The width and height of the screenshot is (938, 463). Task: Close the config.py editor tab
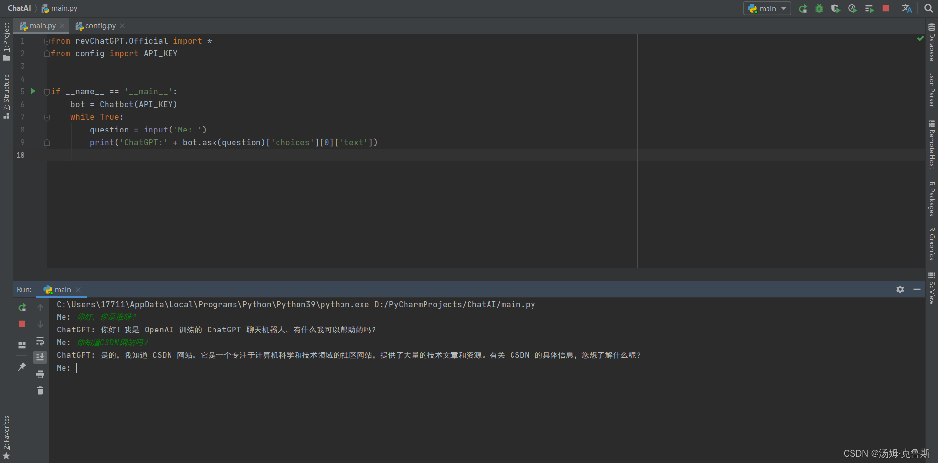(x=122, y=26)
